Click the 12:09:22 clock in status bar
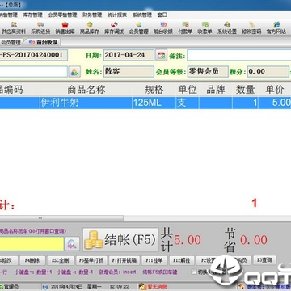The image size is (291, 291). tap(120, 286)
